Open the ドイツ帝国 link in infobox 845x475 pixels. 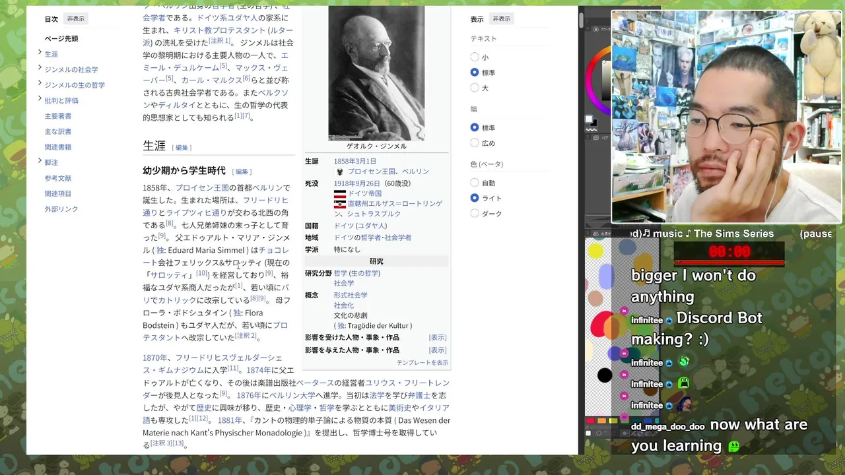(364, 193)
